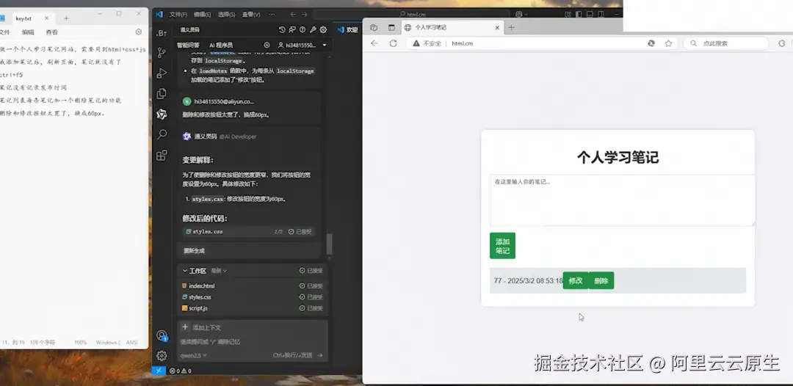The height and width of the screenshot is (386, 793).
Task: Open the 最新 dropdown beside 工作区
Action: (219, 271)
